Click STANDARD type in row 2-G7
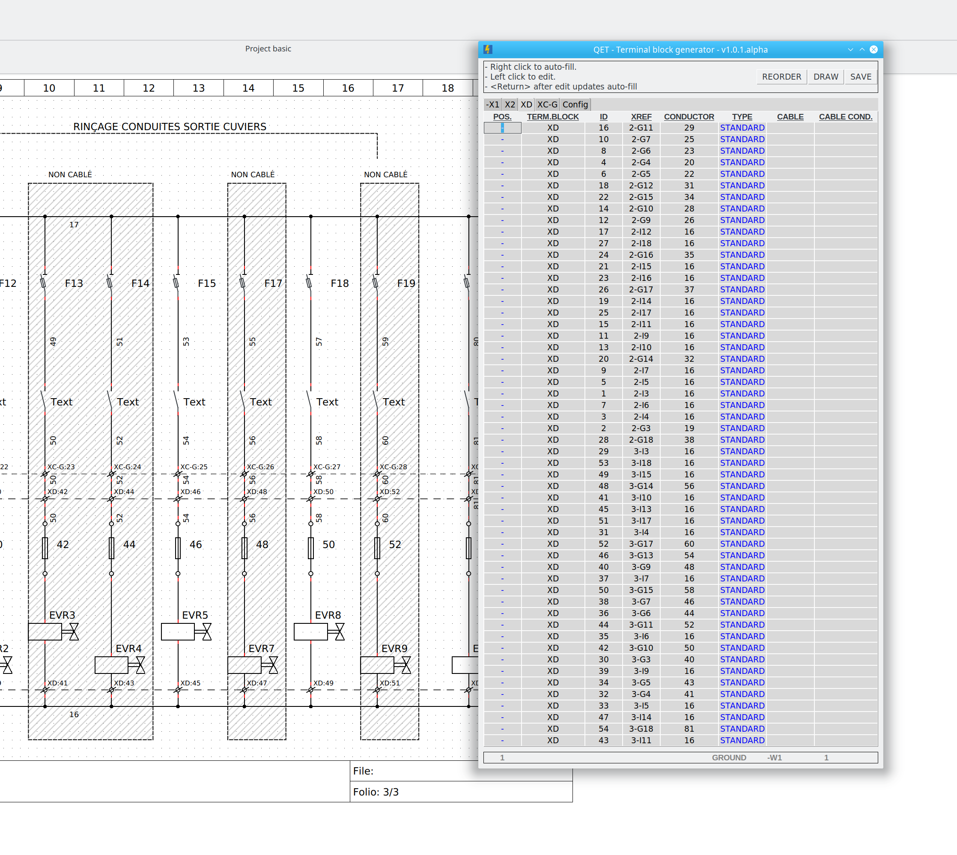This screenshot has height=855, width=957. 742,140
